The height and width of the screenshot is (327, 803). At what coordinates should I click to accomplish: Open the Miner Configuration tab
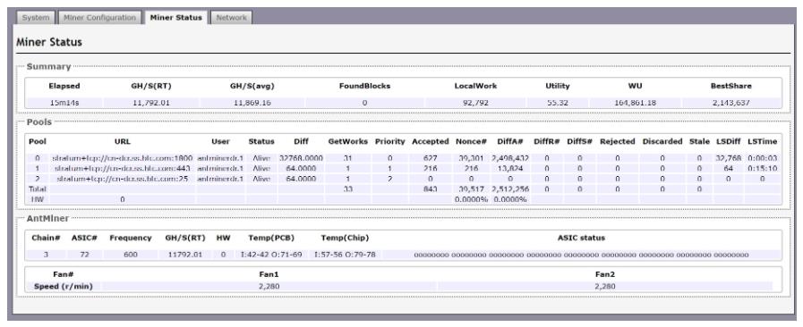[100, 17]
